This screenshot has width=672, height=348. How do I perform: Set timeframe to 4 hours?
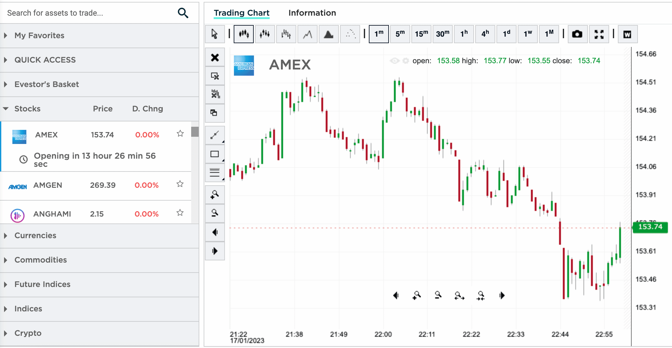tap(485, 34)
